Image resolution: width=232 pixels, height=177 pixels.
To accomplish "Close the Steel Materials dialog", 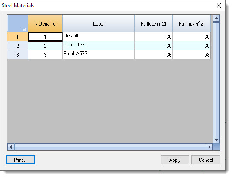I will (218, 6).
